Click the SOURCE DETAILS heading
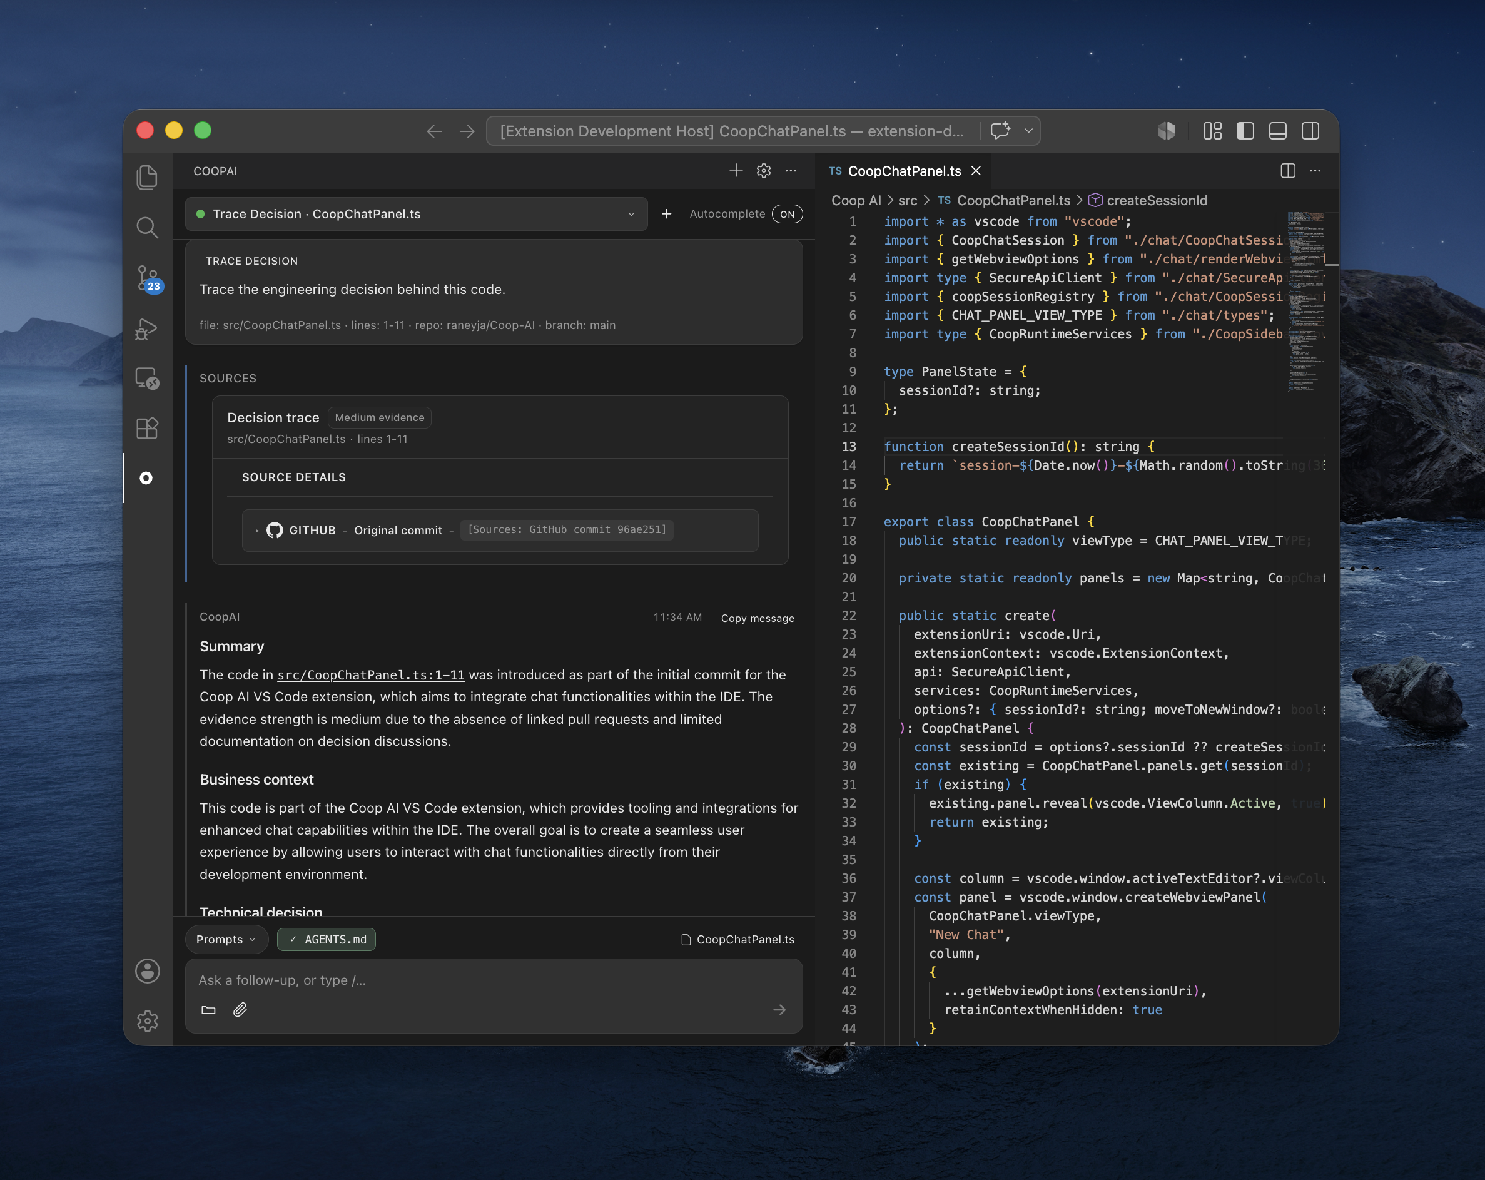This screenshot has height=1180, width=1485. click(294, 477)
